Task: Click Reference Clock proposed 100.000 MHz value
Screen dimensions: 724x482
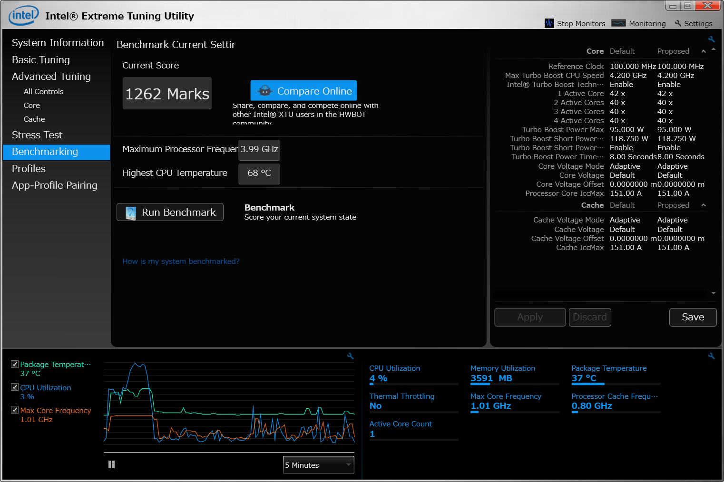Action: (680, 67)
